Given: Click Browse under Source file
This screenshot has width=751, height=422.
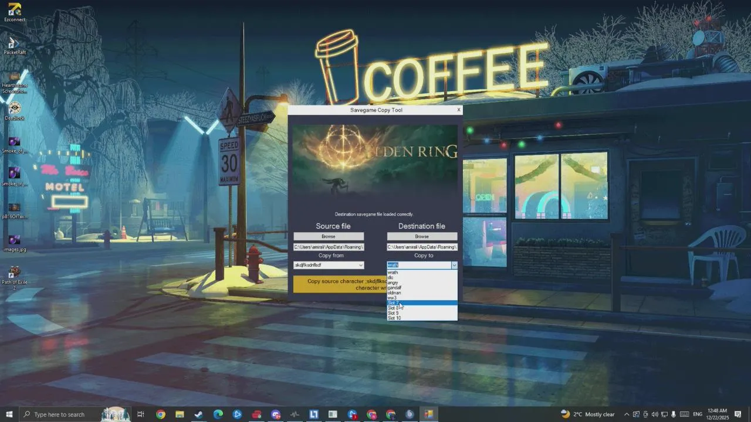Looking at the screenshot, I should 329,236.
